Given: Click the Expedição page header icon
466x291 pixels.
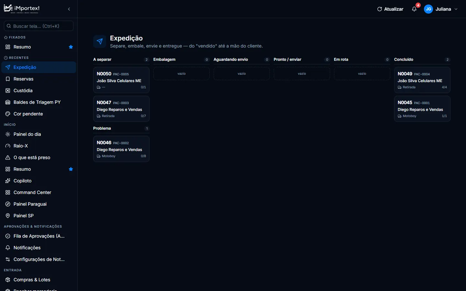Looking at the screenshot, I should 100,41.
